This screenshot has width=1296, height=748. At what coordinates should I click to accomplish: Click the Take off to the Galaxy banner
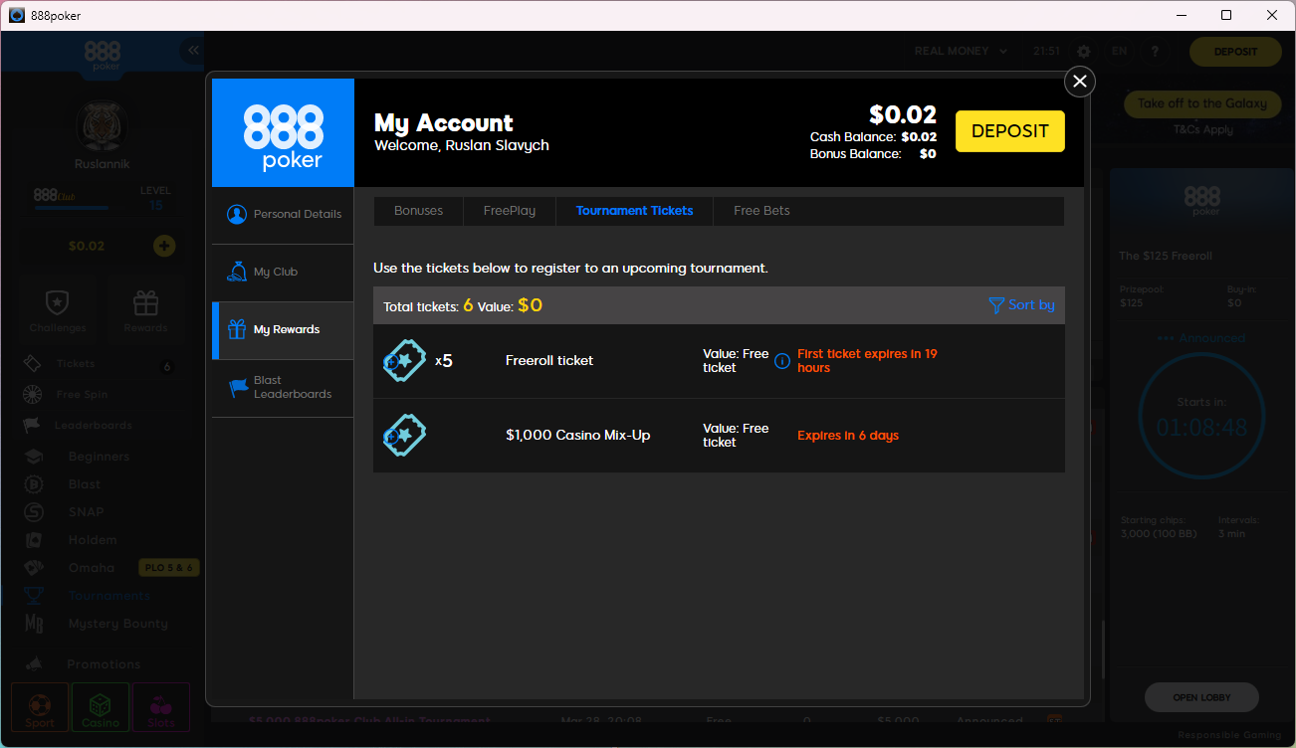click(x=1201, y=103)
